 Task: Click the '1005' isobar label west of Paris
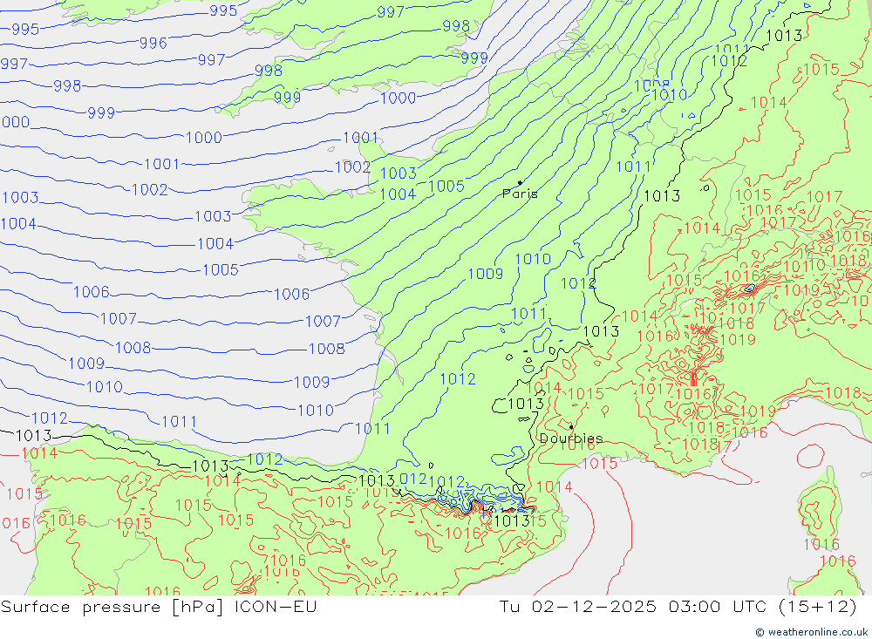446,186
